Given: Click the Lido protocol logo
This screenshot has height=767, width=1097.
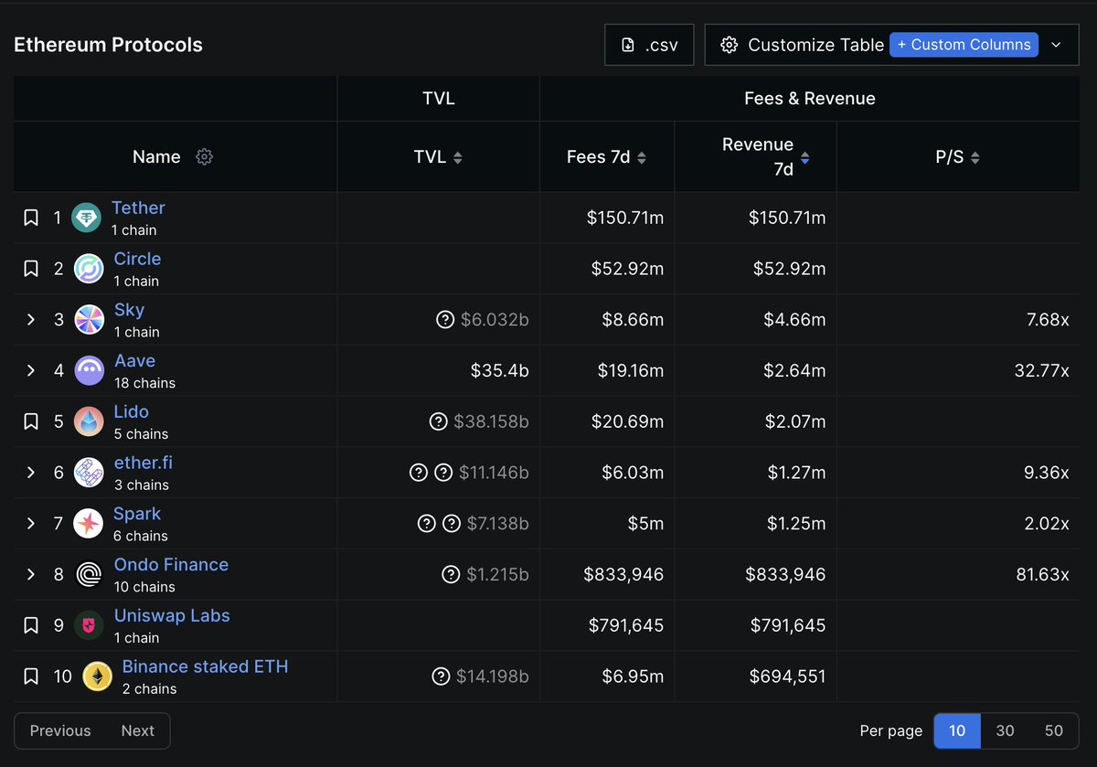Looking at the screenshot, I should tap(89, 421).
